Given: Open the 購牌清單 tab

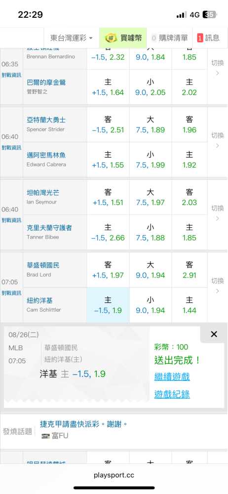Looking at the screenshot, I should 170,38.
